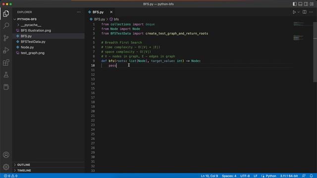Open the Customize Layout control
This screenshot has width=317, height=178.
(312, 4)
